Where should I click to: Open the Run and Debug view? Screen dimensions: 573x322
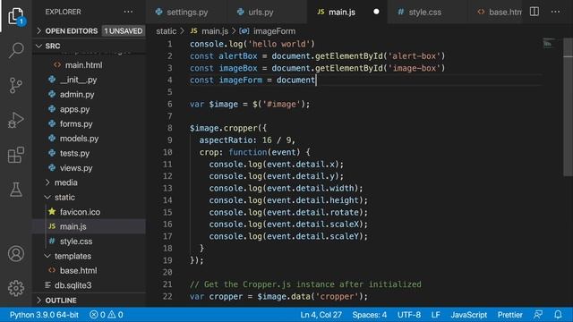click(x=16, y=120)
